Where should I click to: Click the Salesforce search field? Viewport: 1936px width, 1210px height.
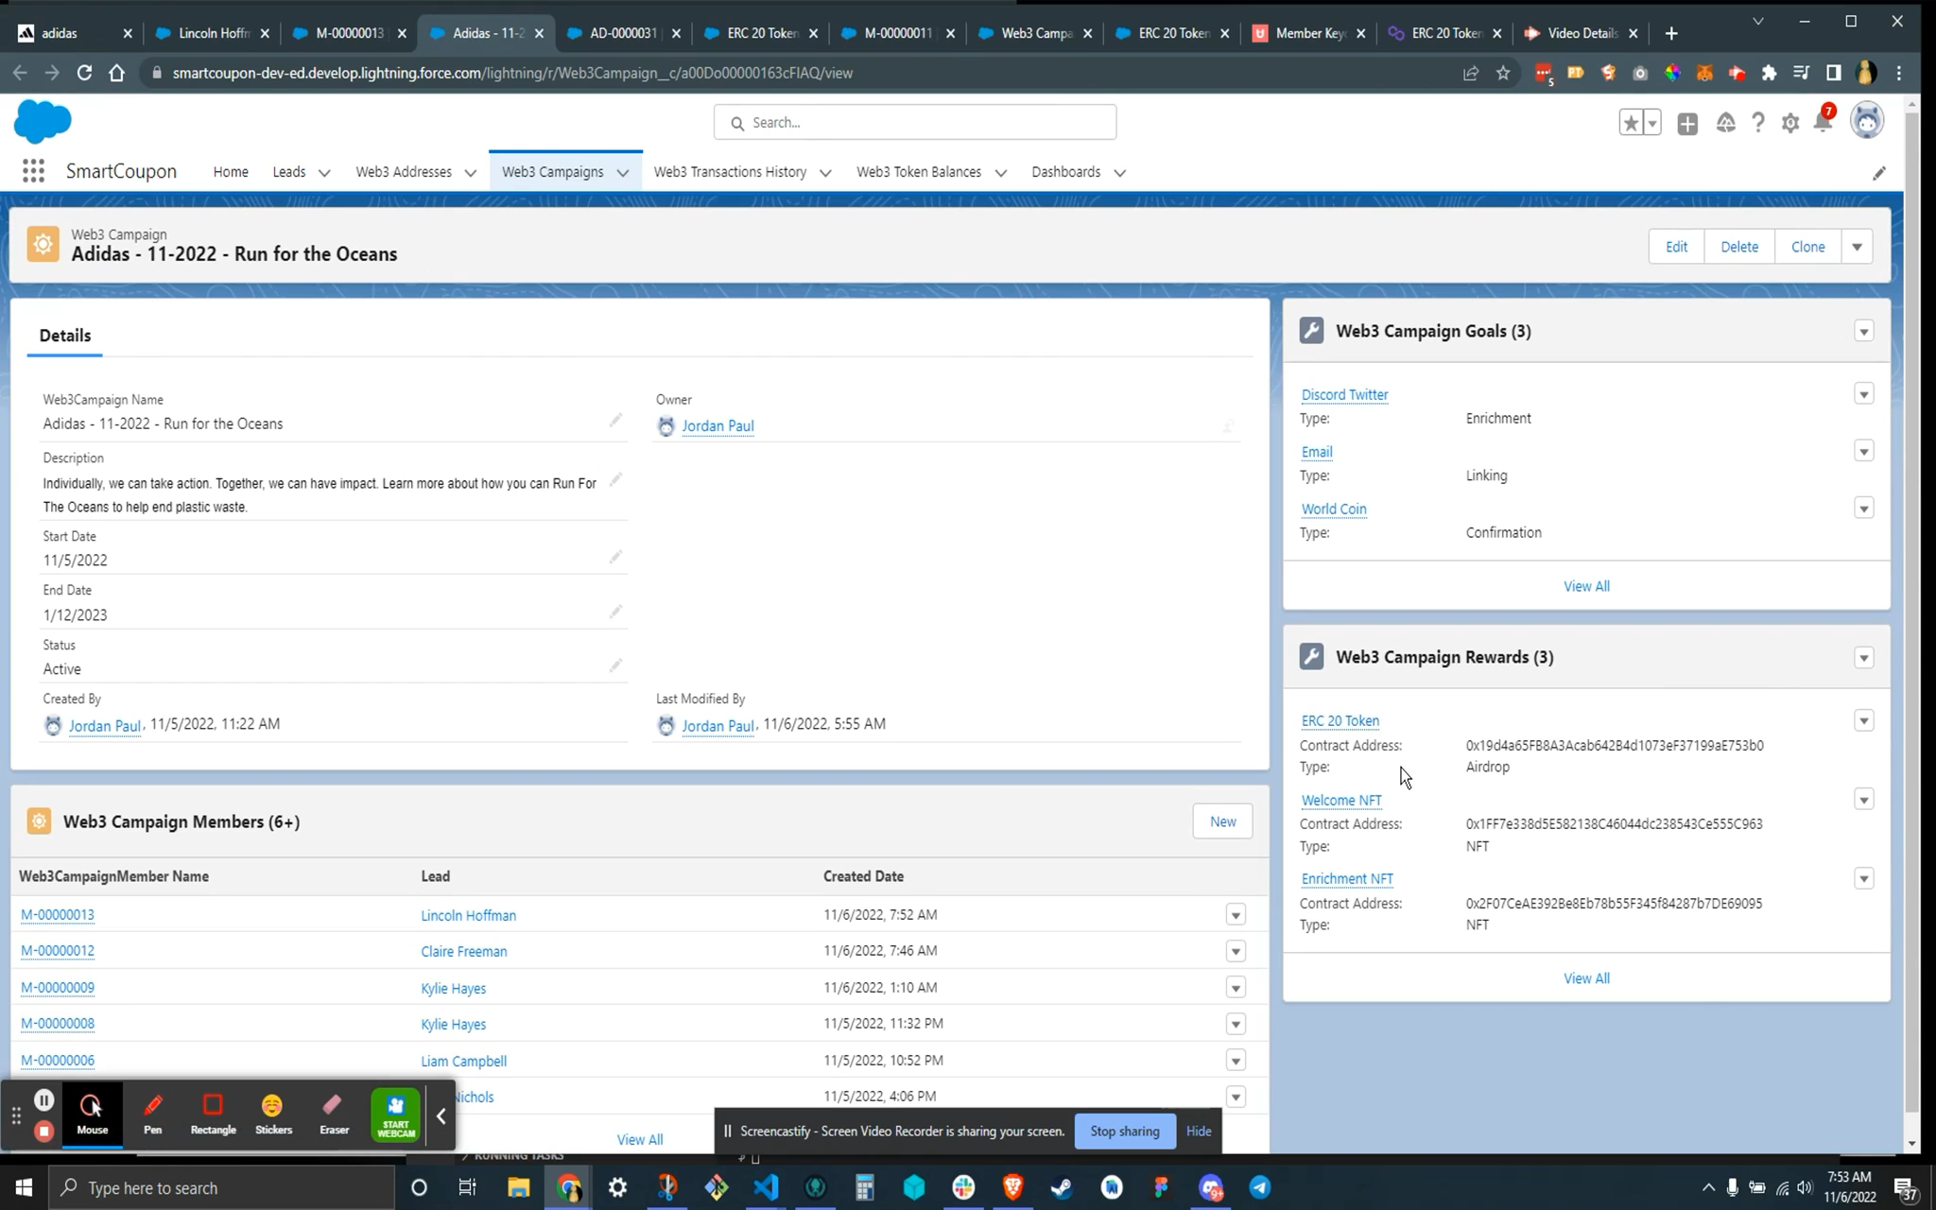[x=915, y=123]
